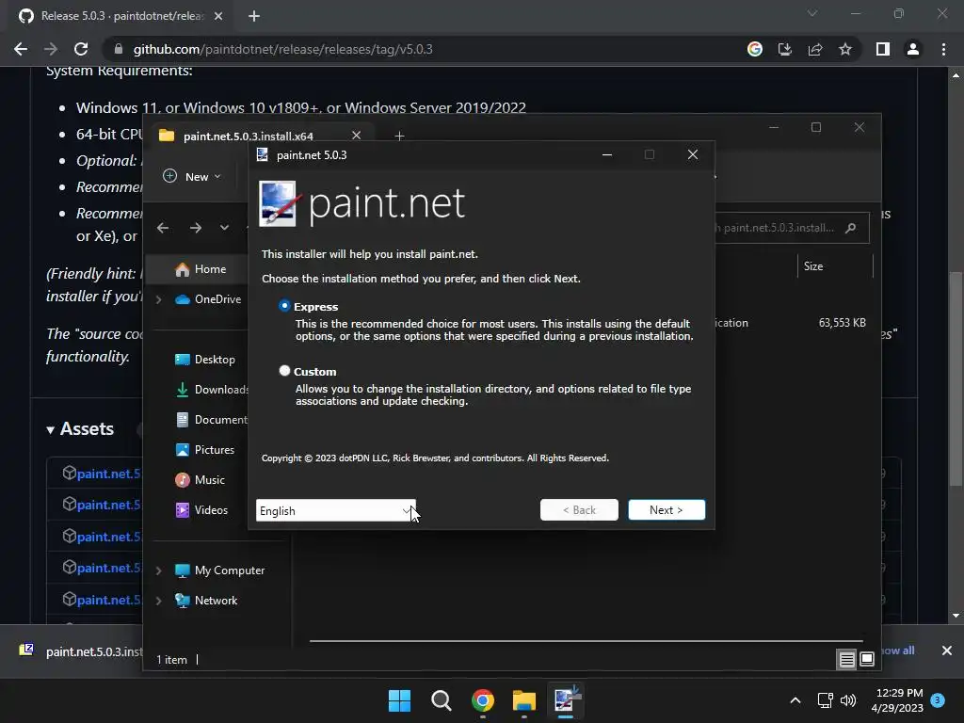
Task: Open My Computer in sidebar
Action: click(x=219, y=570)
